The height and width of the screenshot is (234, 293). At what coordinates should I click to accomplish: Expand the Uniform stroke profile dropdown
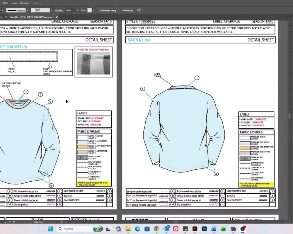[x=28, y=11]
